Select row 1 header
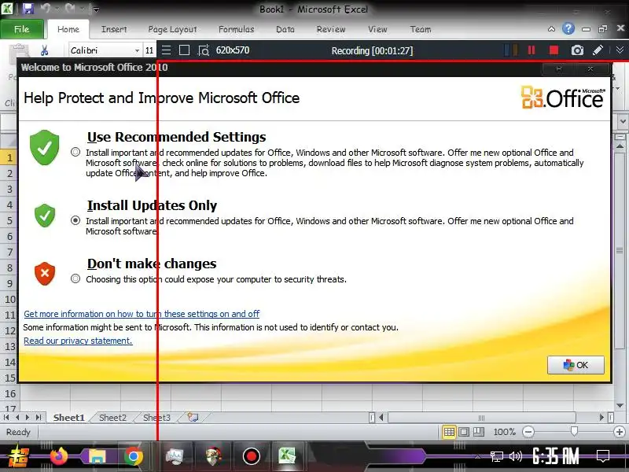This screenshot has height=472, width=629. 9,157
